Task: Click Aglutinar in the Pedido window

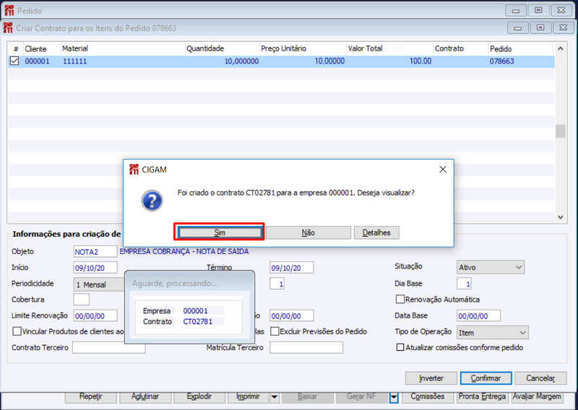Action: [145, 397]
